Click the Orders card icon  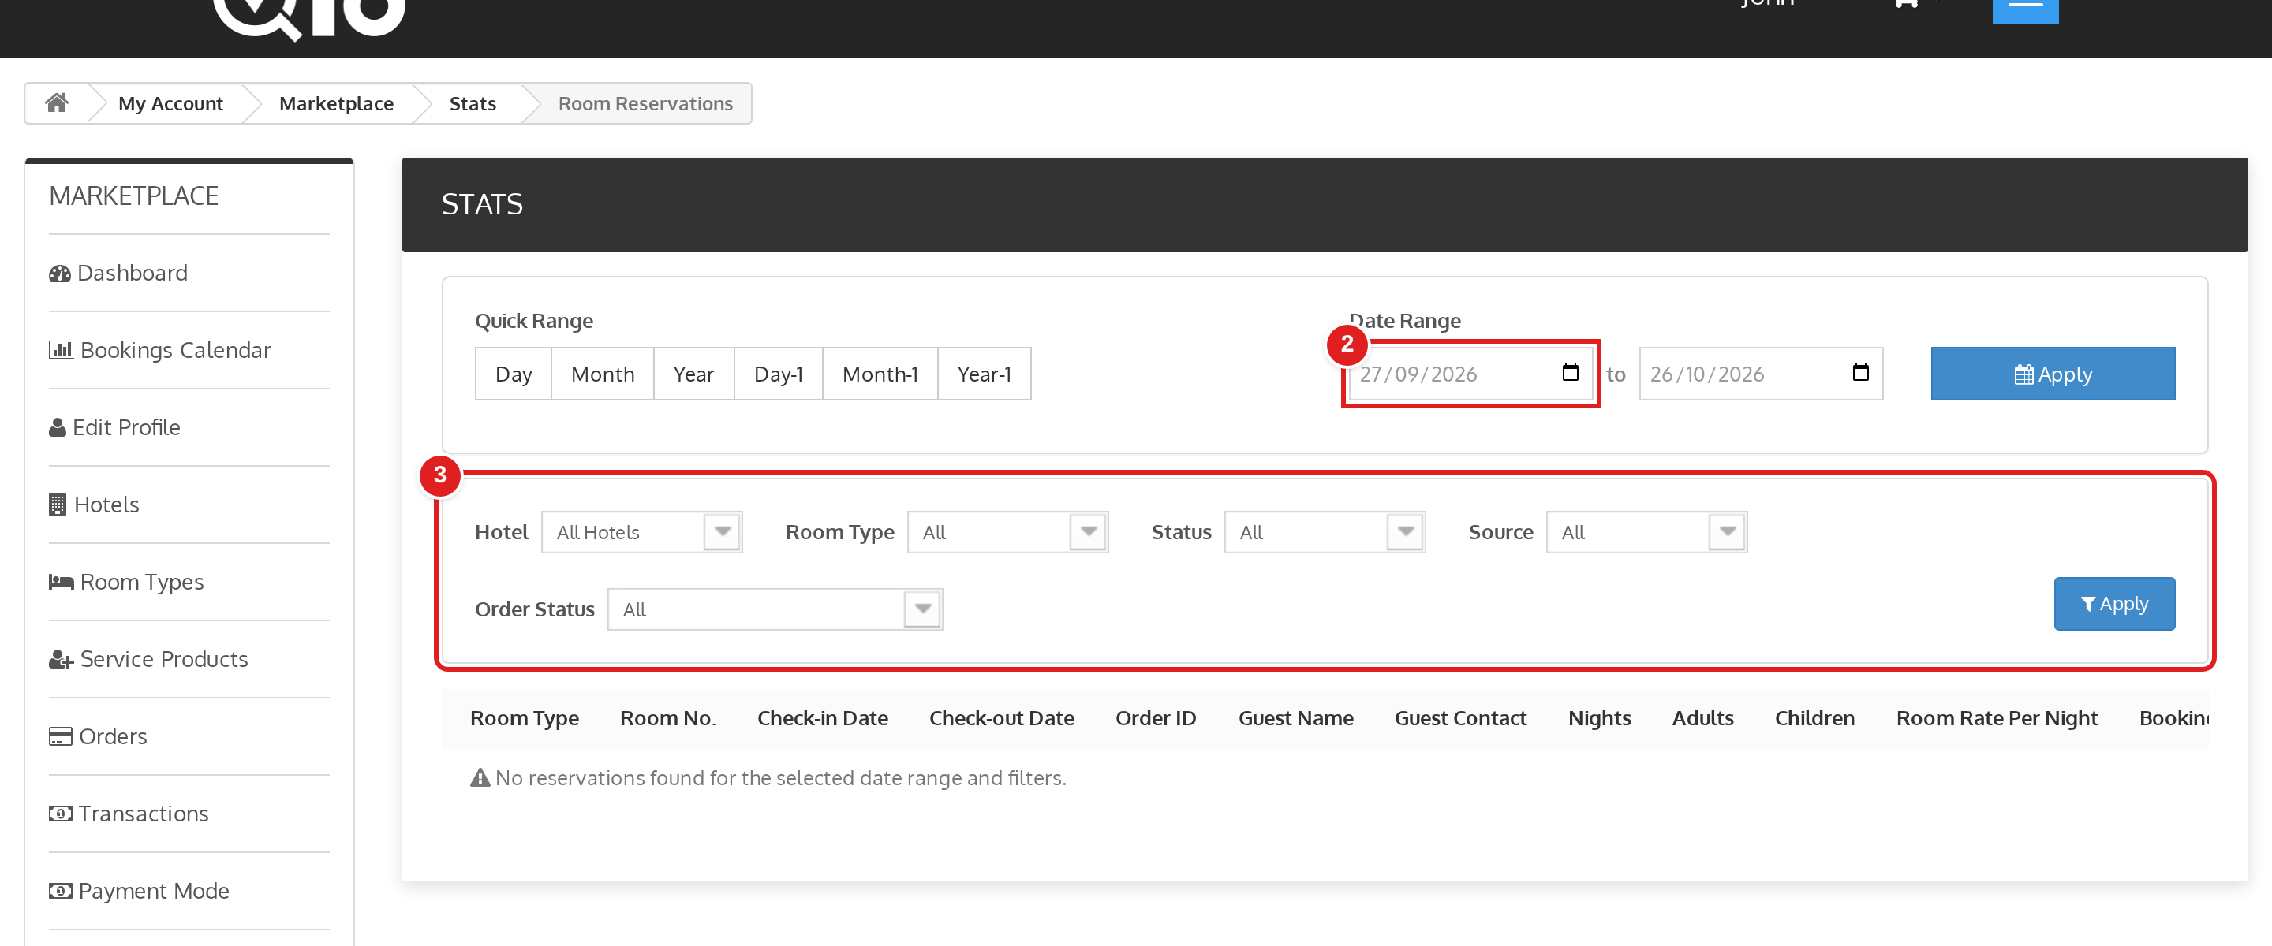pos(60,736)
